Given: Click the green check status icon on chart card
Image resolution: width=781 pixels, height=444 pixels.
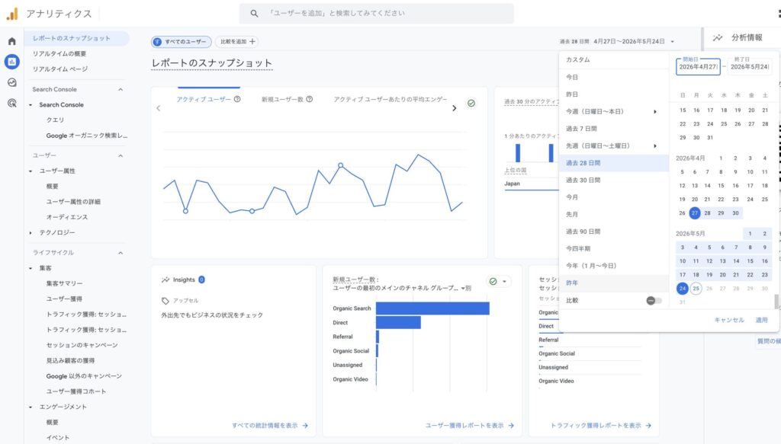Looking at the screenshot, I should coord(471,103).
